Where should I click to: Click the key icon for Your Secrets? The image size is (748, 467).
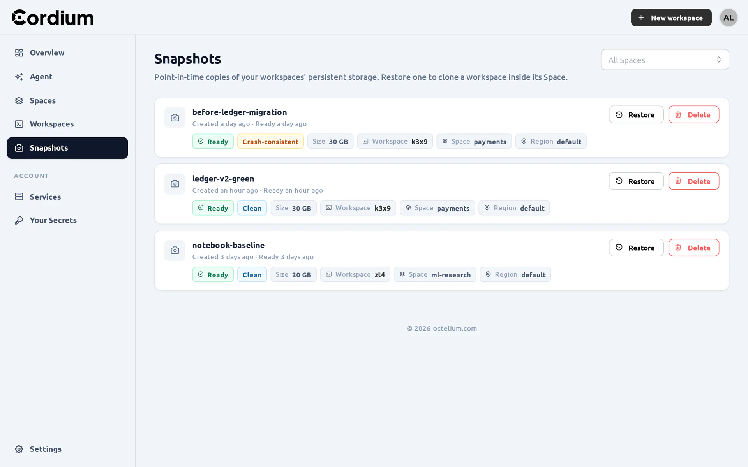[19, 220]
